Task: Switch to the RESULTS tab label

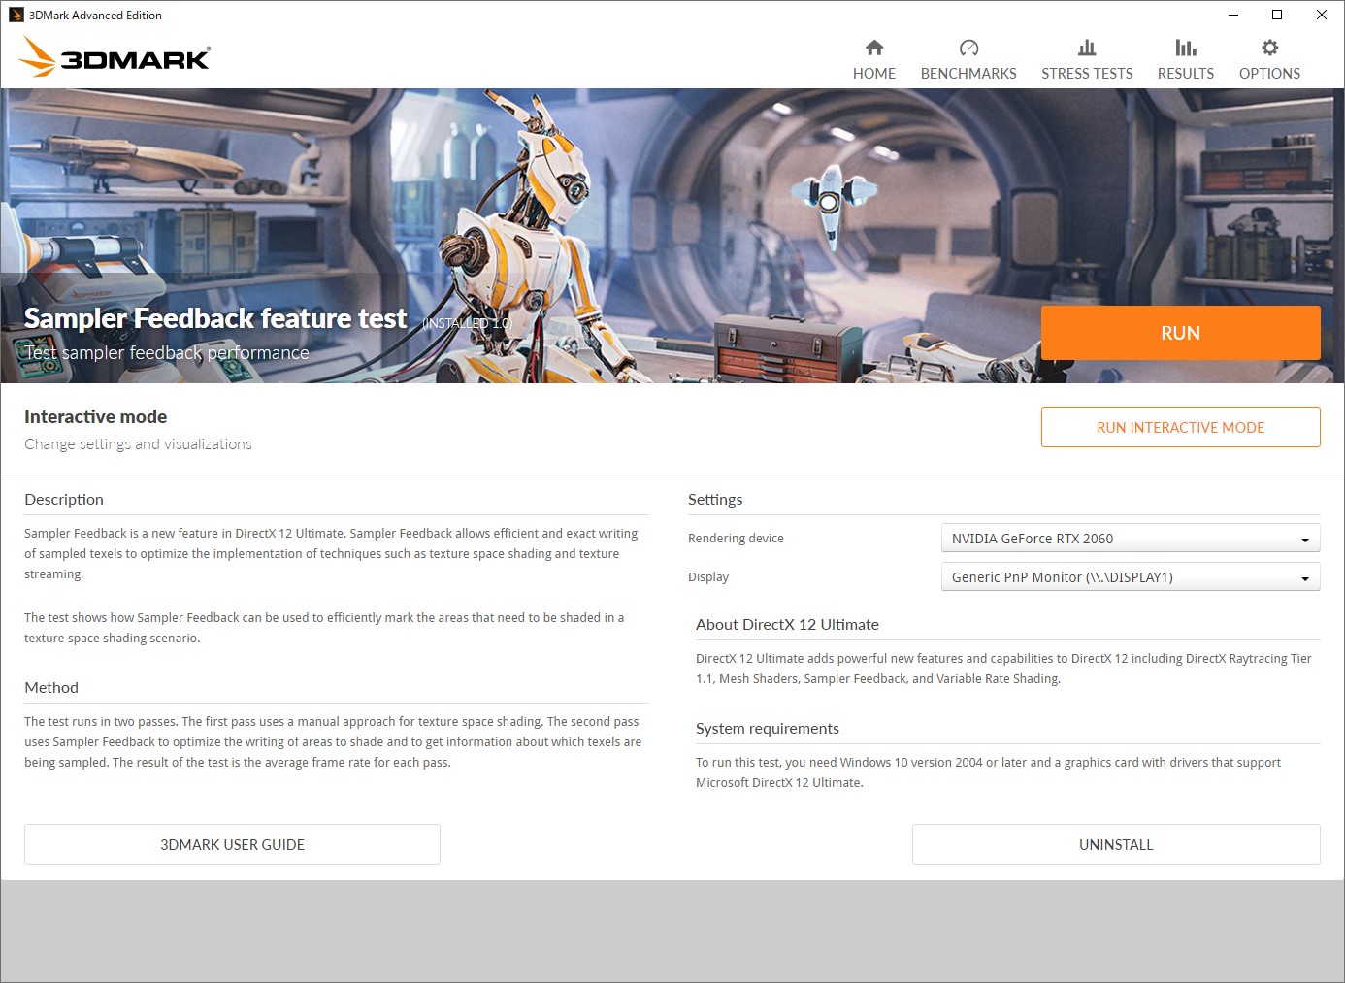Action: 1186,74
